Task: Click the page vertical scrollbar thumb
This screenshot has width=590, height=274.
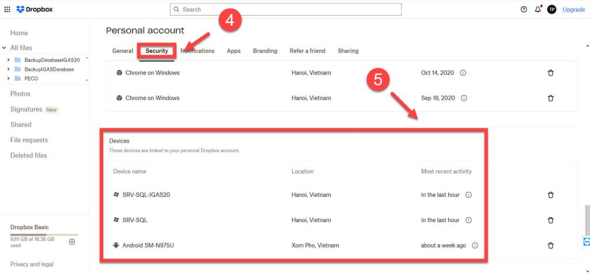Action: [x=587, y=220]
